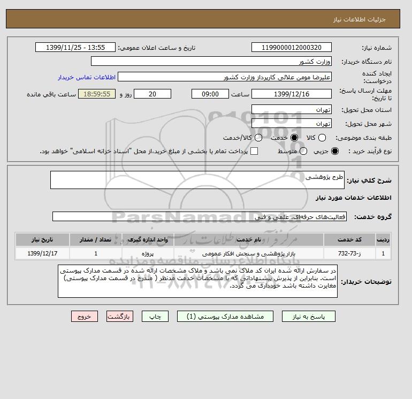The height and width of the screenshot is (399, 412).
Task: Click the نام دستگاه خریدار label
Action: [x=367, y=62]
